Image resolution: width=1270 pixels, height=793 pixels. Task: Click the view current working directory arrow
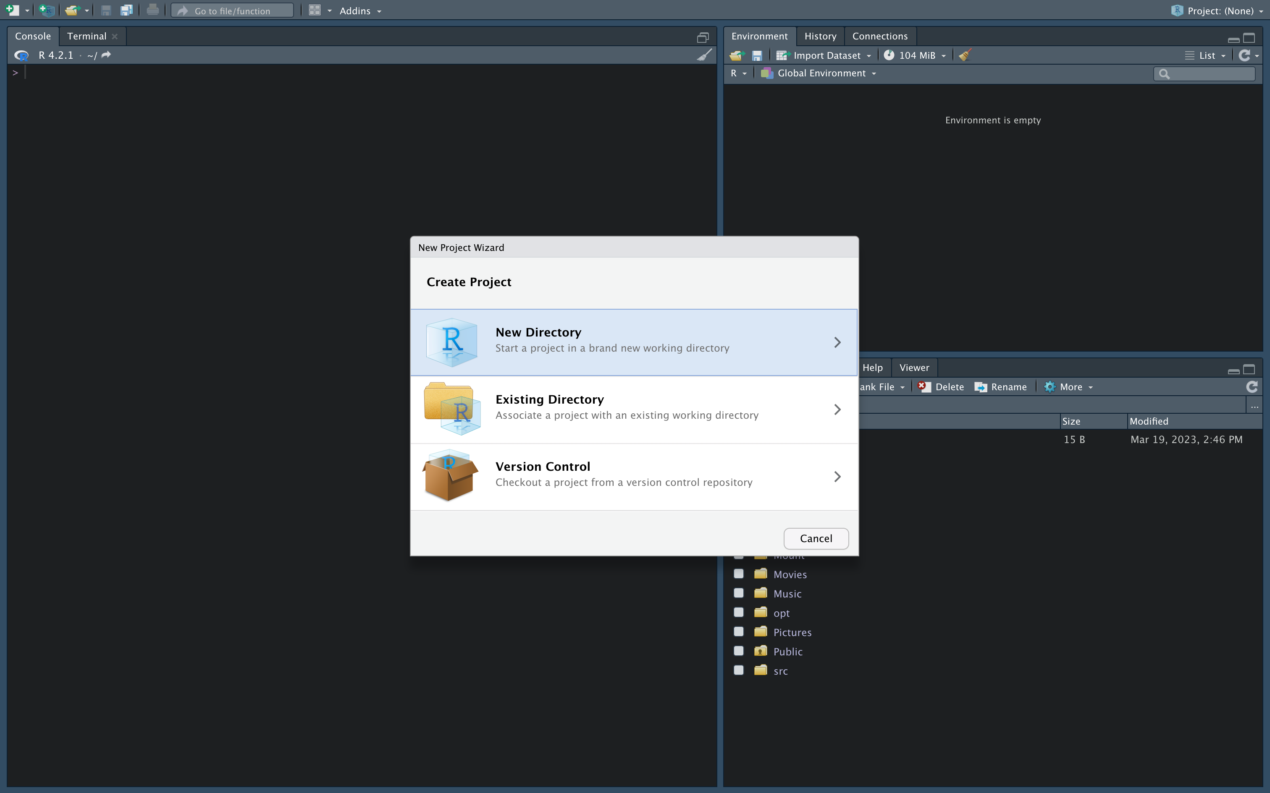tap(106, 55)
